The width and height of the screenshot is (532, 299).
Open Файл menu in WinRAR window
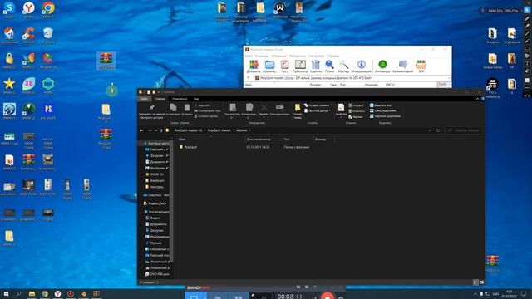click(x=249, y=56)
